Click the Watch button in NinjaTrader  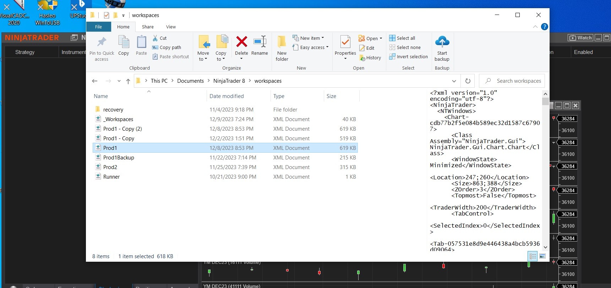click(580, 38)
